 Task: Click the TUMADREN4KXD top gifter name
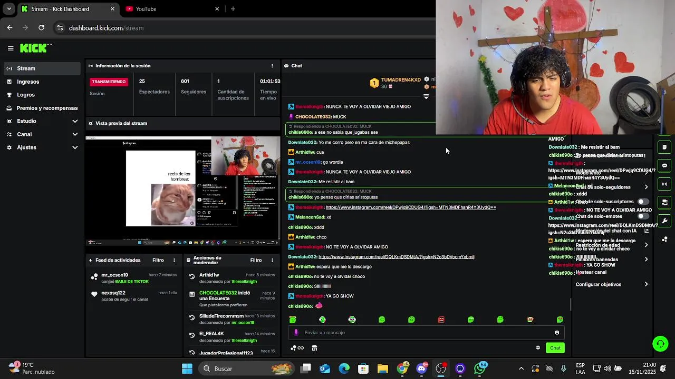(401, 80)
